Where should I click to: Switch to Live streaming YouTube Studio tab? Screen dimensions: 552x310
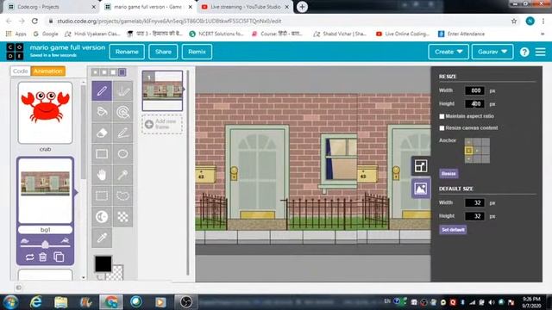tap(245, 7)
